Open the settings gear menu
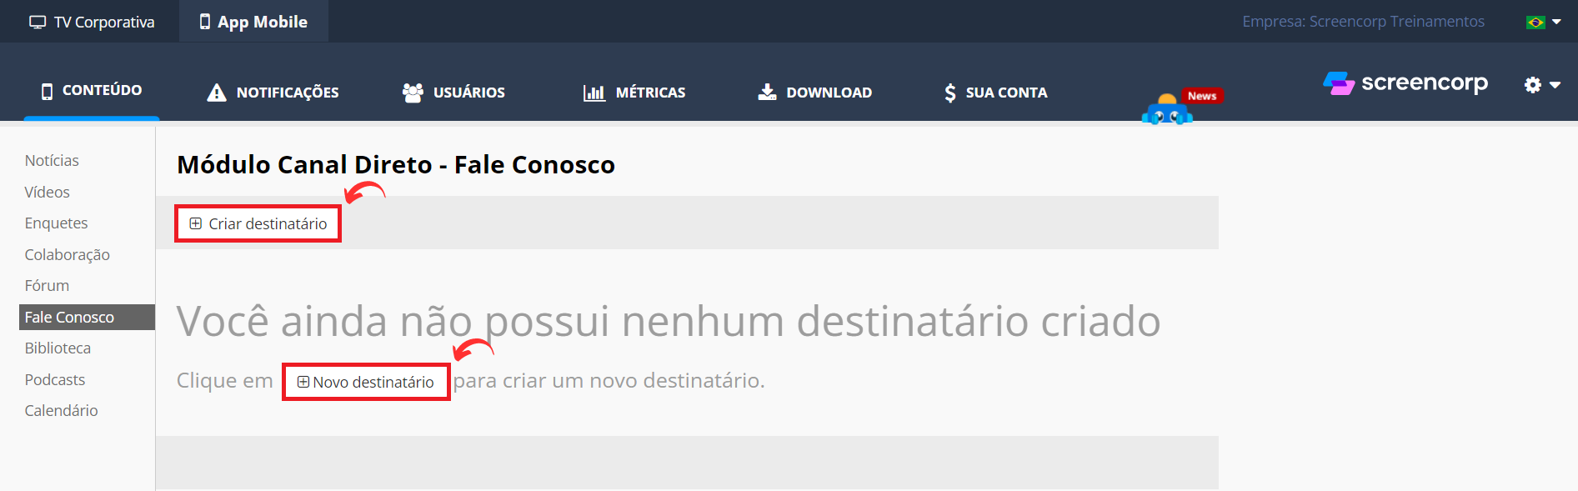The height and width of the screenshot is (491, 1578). pos(1532,84)
